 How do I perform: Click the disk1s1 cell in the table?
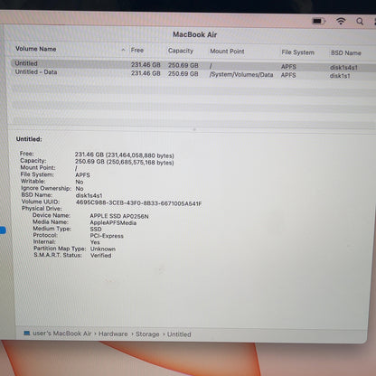(x=340, y=76)
